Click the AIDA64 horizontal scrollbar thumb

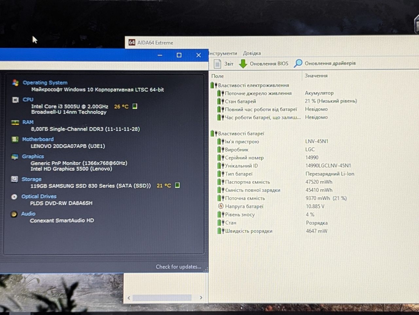[162, 298]
